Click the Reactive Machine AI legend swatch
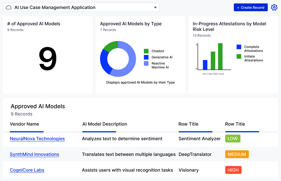This screenshot has width=281, height=181. 146,64
